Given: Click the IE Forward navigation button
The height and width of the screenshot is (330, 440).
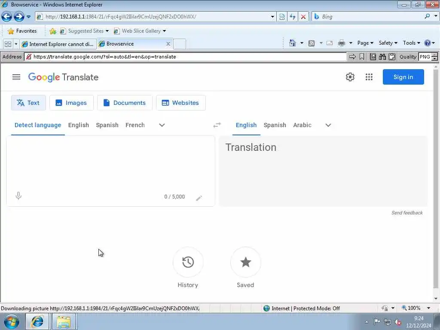Looking at the screenshot, I should pyautogui.click(x=19, y=17).
